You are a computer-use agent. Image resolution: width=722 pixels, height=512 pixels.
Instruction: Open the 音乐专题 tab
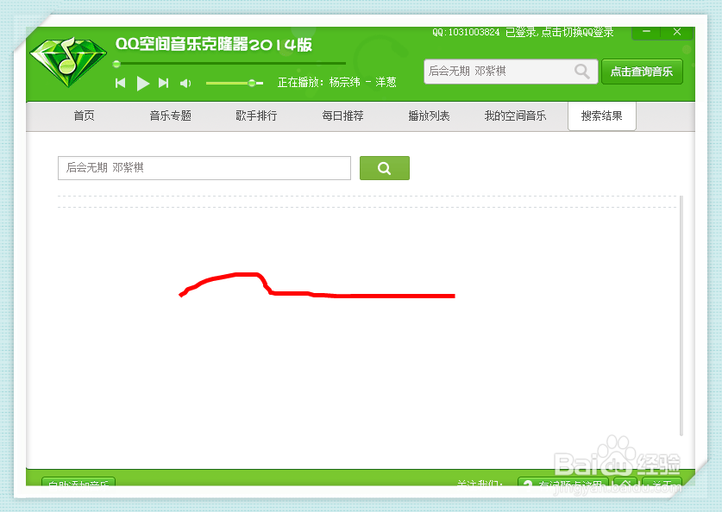click(x=171, y=116)
